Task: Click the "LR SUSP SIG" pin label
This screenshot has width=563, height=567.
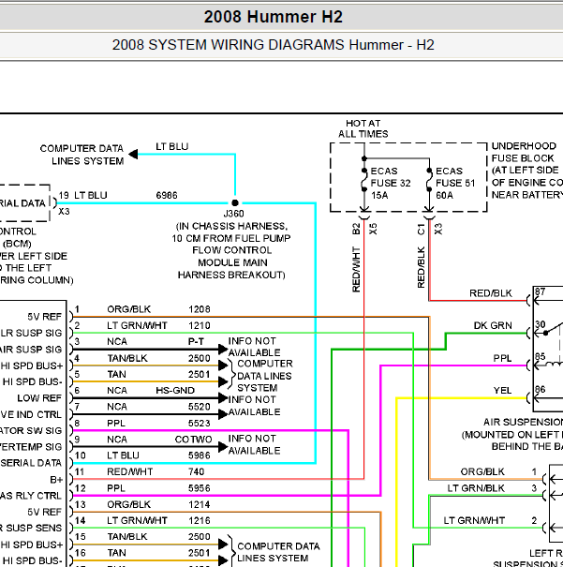Action: tap(32, 333)
